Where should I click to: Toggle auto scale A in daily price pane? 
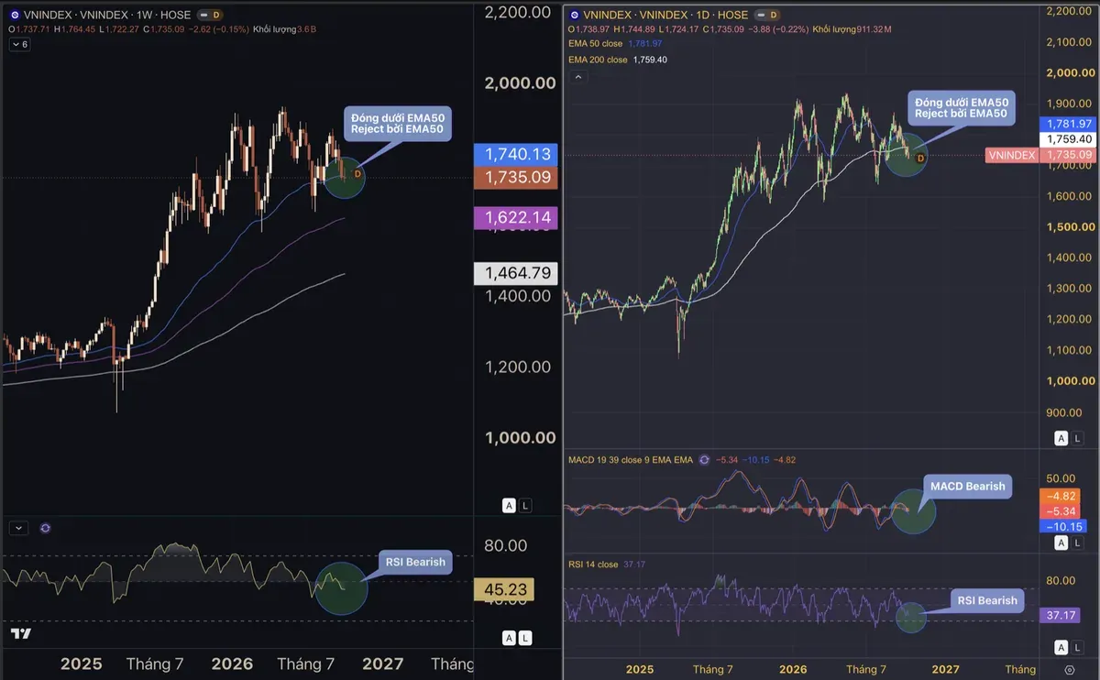(1061, 438)
